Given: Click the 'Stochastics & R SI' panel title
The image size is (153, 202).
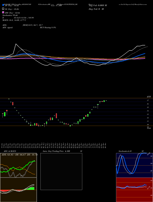Looking at the screenshot, I should [131, 151].
